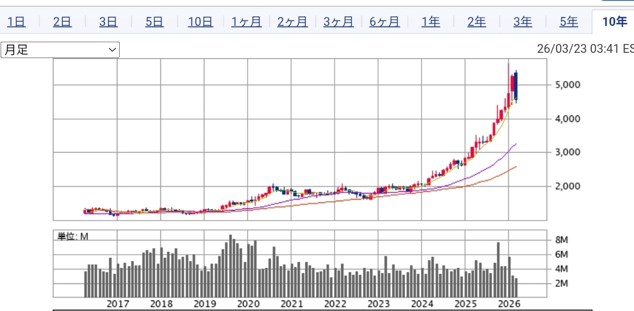This screenshot has width=634, height=311.
Task: Expand the 月足 candle interval dropdown
Action: pos(60,50)
